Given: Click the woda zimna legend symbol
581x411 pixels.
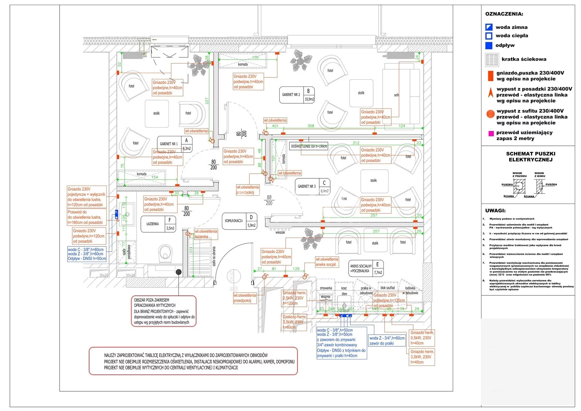Looking at the screenshot, I should [x=489, y=27].
